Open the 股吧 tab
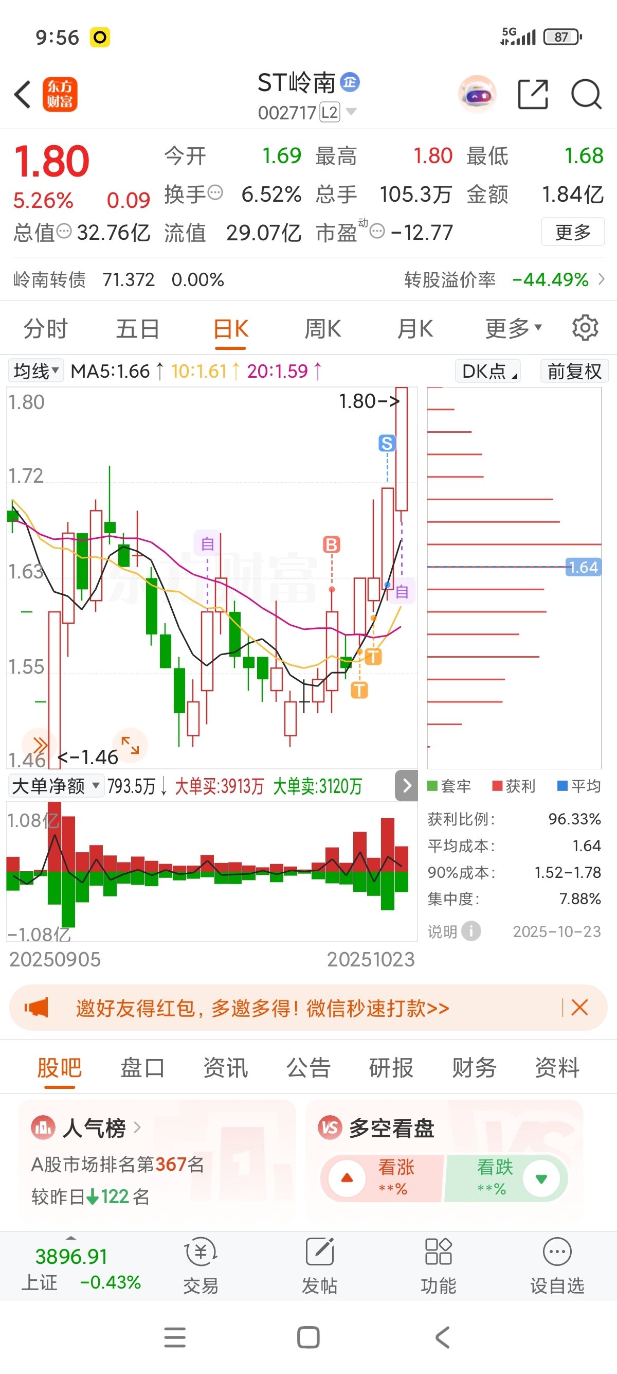The image size is (617, 1374). 59,1067
